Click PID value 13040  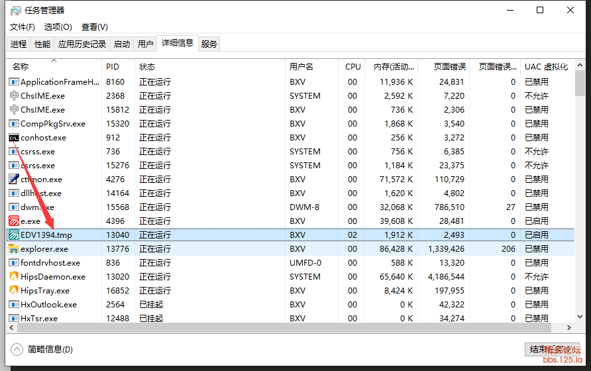click(x=117, y=235)
